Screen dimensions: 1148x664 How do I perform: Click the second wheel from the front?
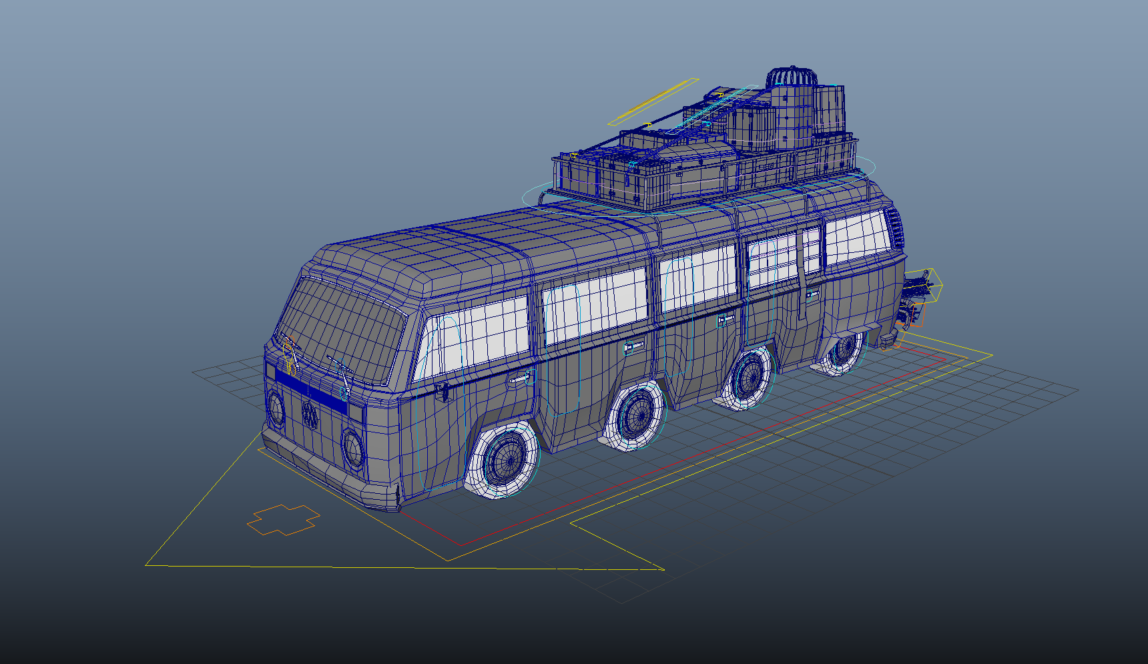(635, 414)
